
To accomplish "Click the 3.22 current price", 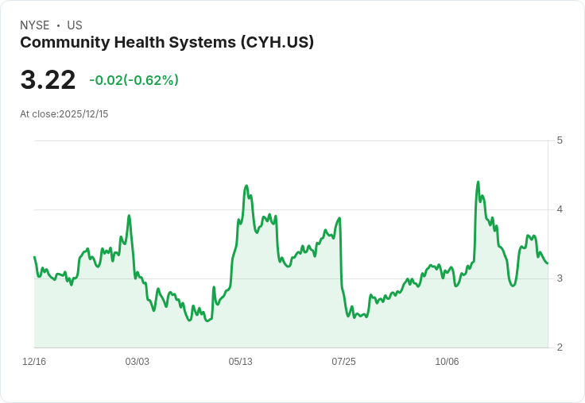I will tap(48, 80).
